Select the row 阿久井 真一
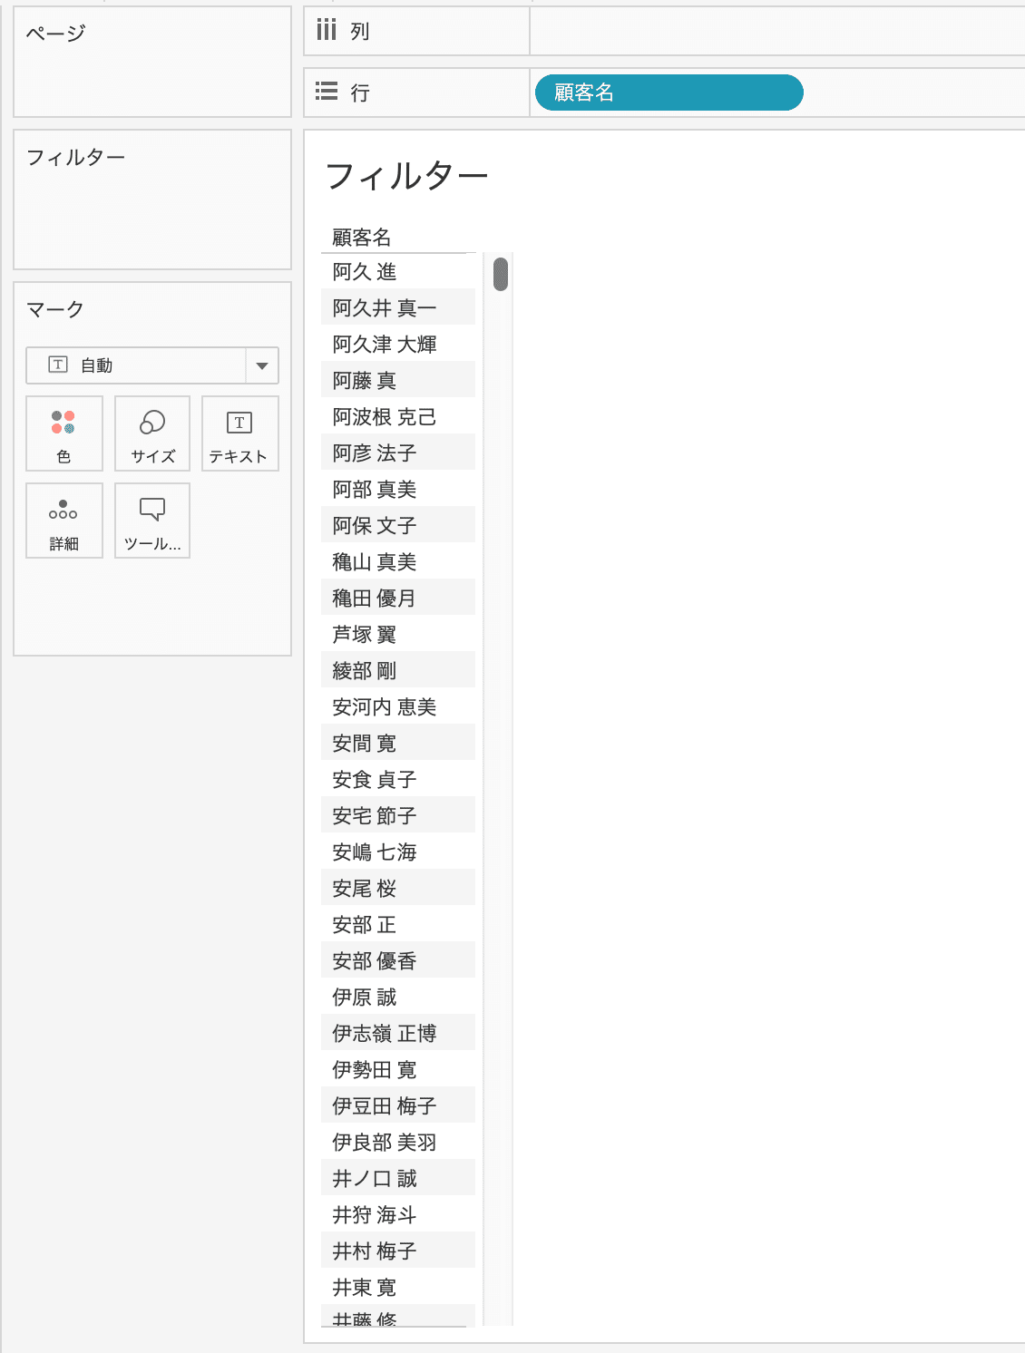The height and width of the screenshot is (1353, 1025). pos(398,307)
